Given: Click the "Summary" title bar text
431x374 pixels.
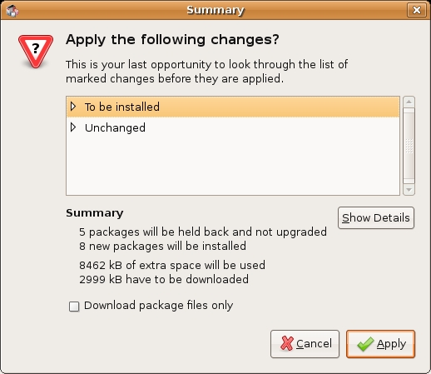Looking at the screenshot, I should click(x=215, y=10).
